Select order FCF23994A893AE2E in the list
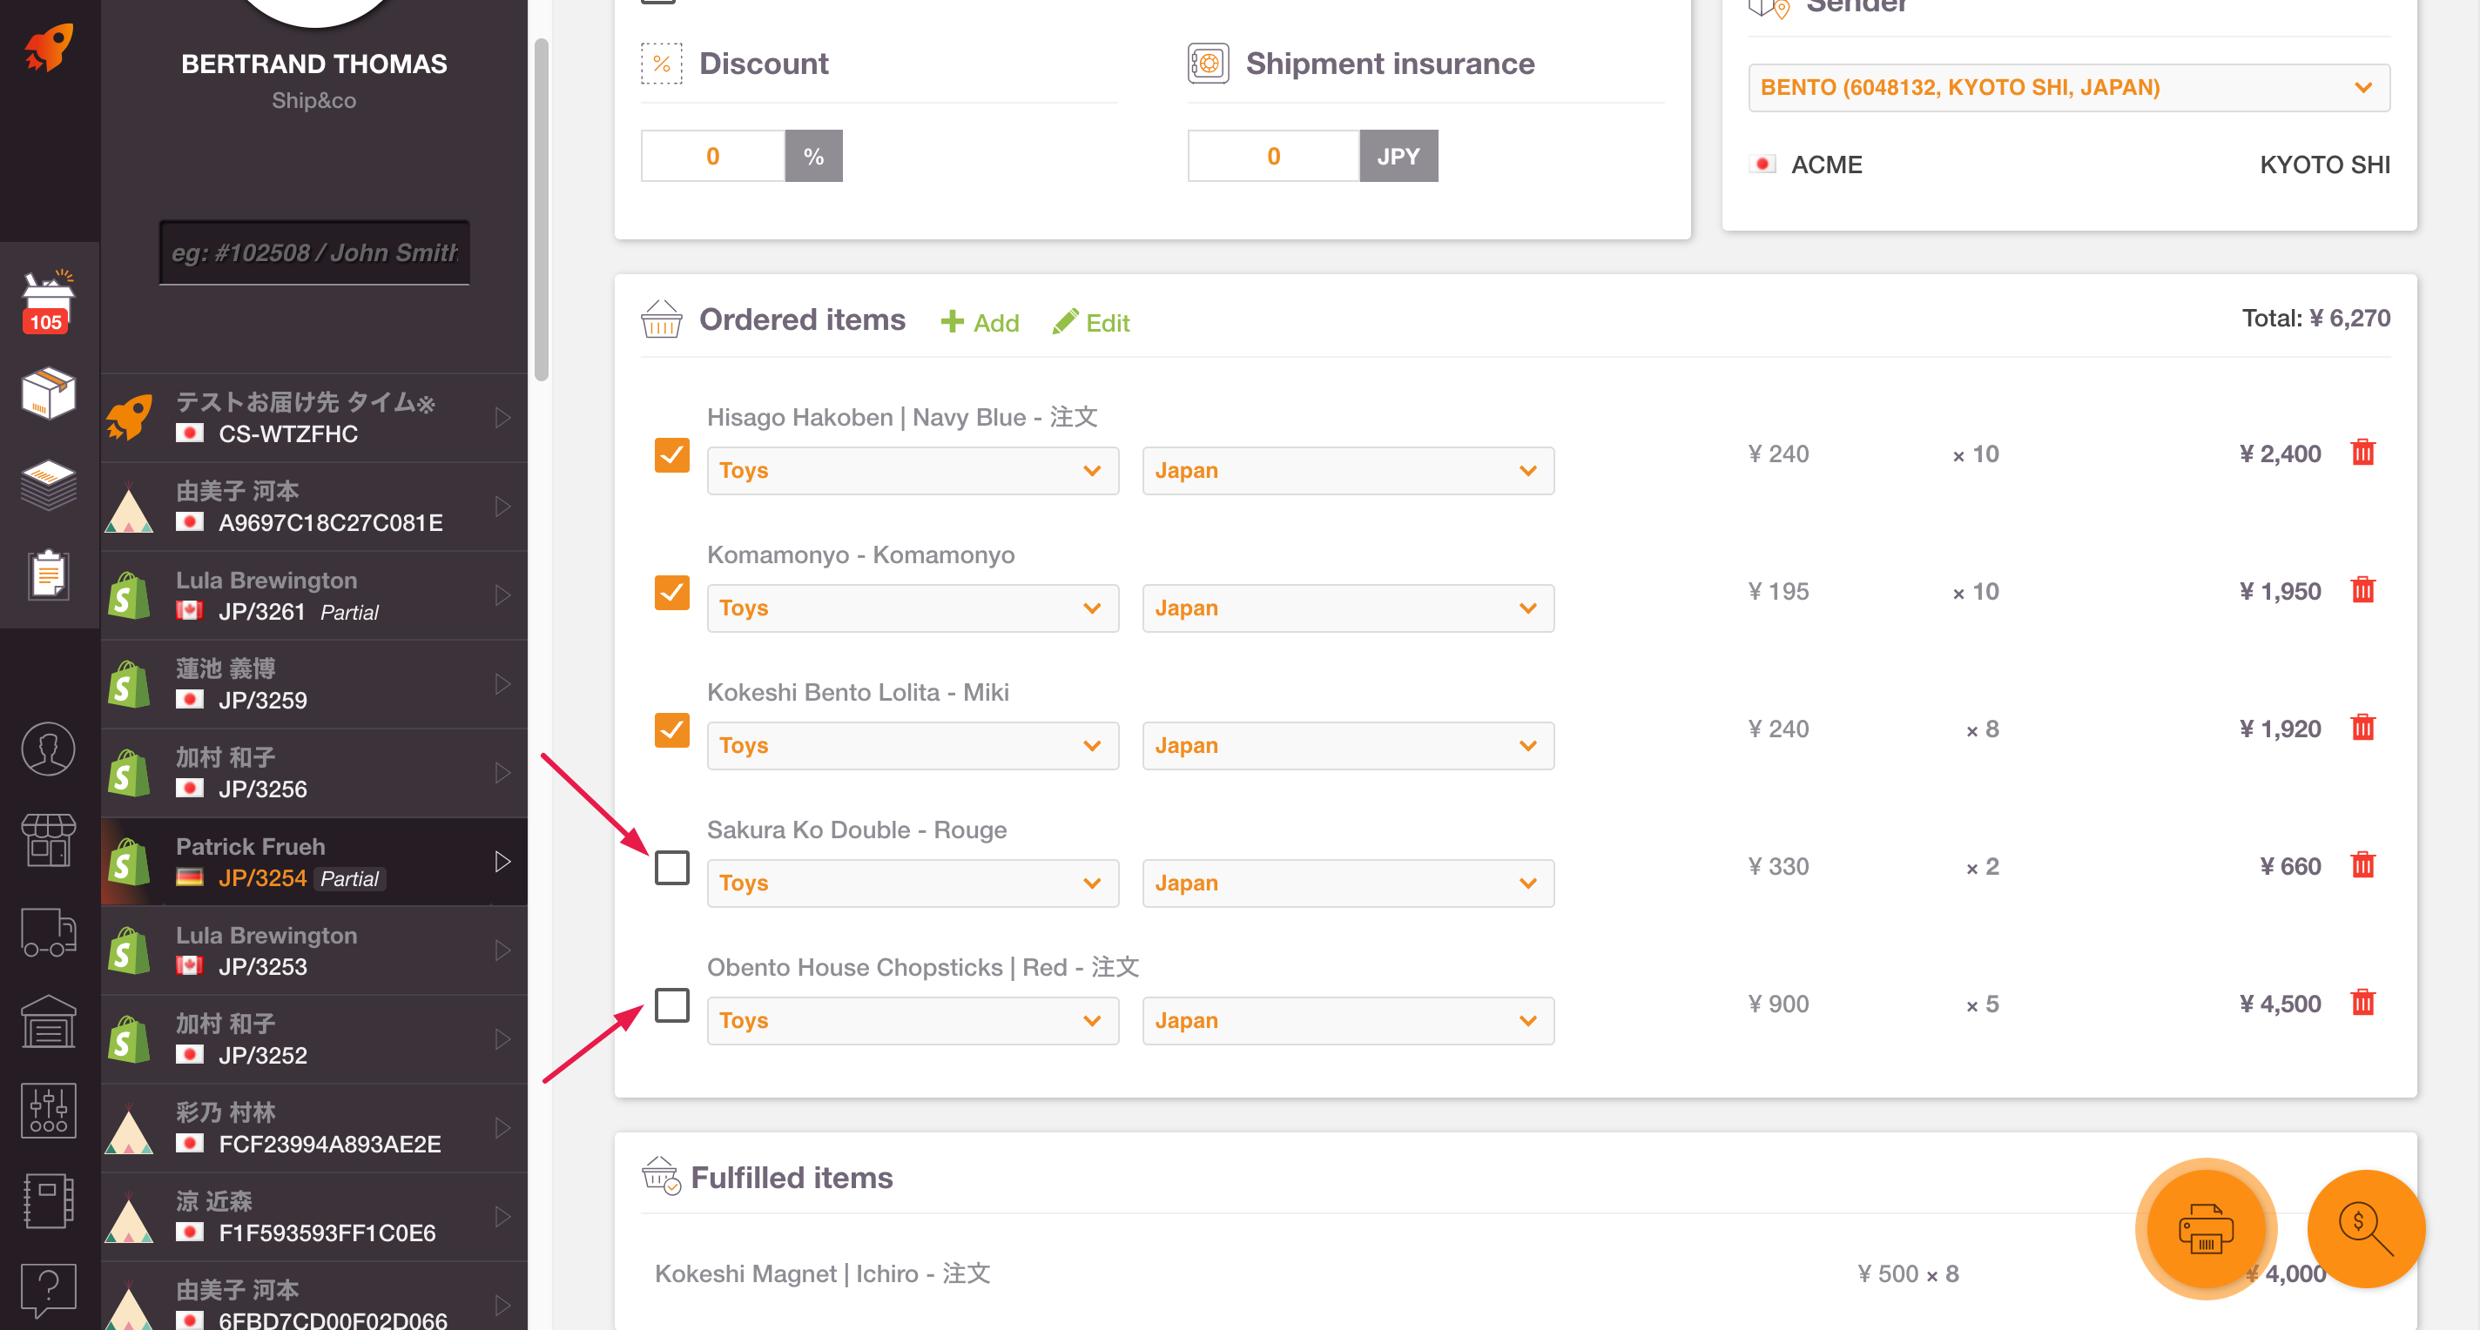The width and height of the screenshot is (2480, 1330). (313, 1128)
